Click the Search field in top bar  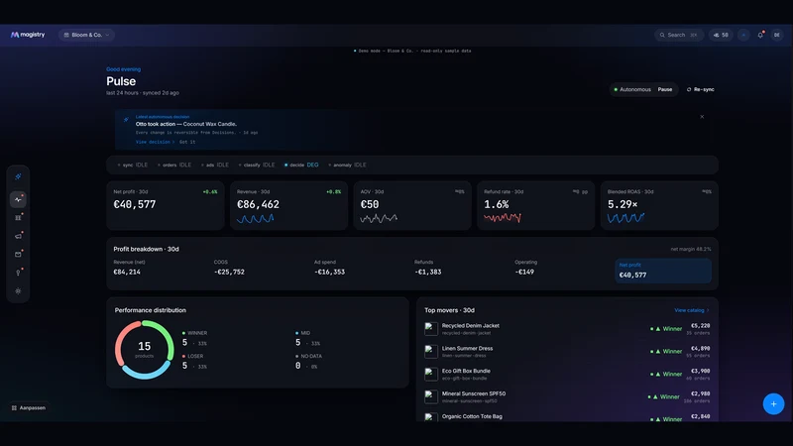678,35
